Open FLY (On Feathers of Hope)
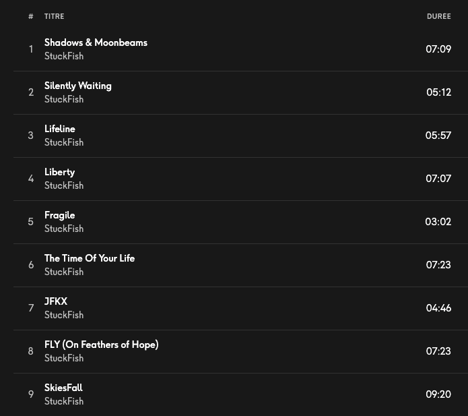The height and width of the screenshot is (416, 468). point(102,345)
